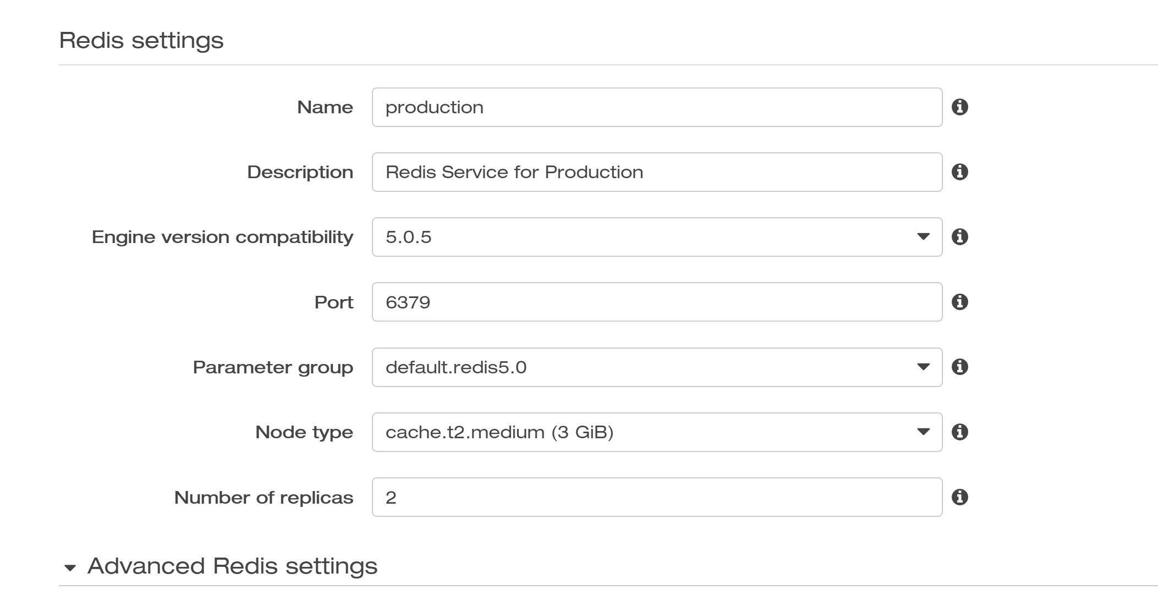
Task: Click the info icon next to Name field
Action: 959,107
